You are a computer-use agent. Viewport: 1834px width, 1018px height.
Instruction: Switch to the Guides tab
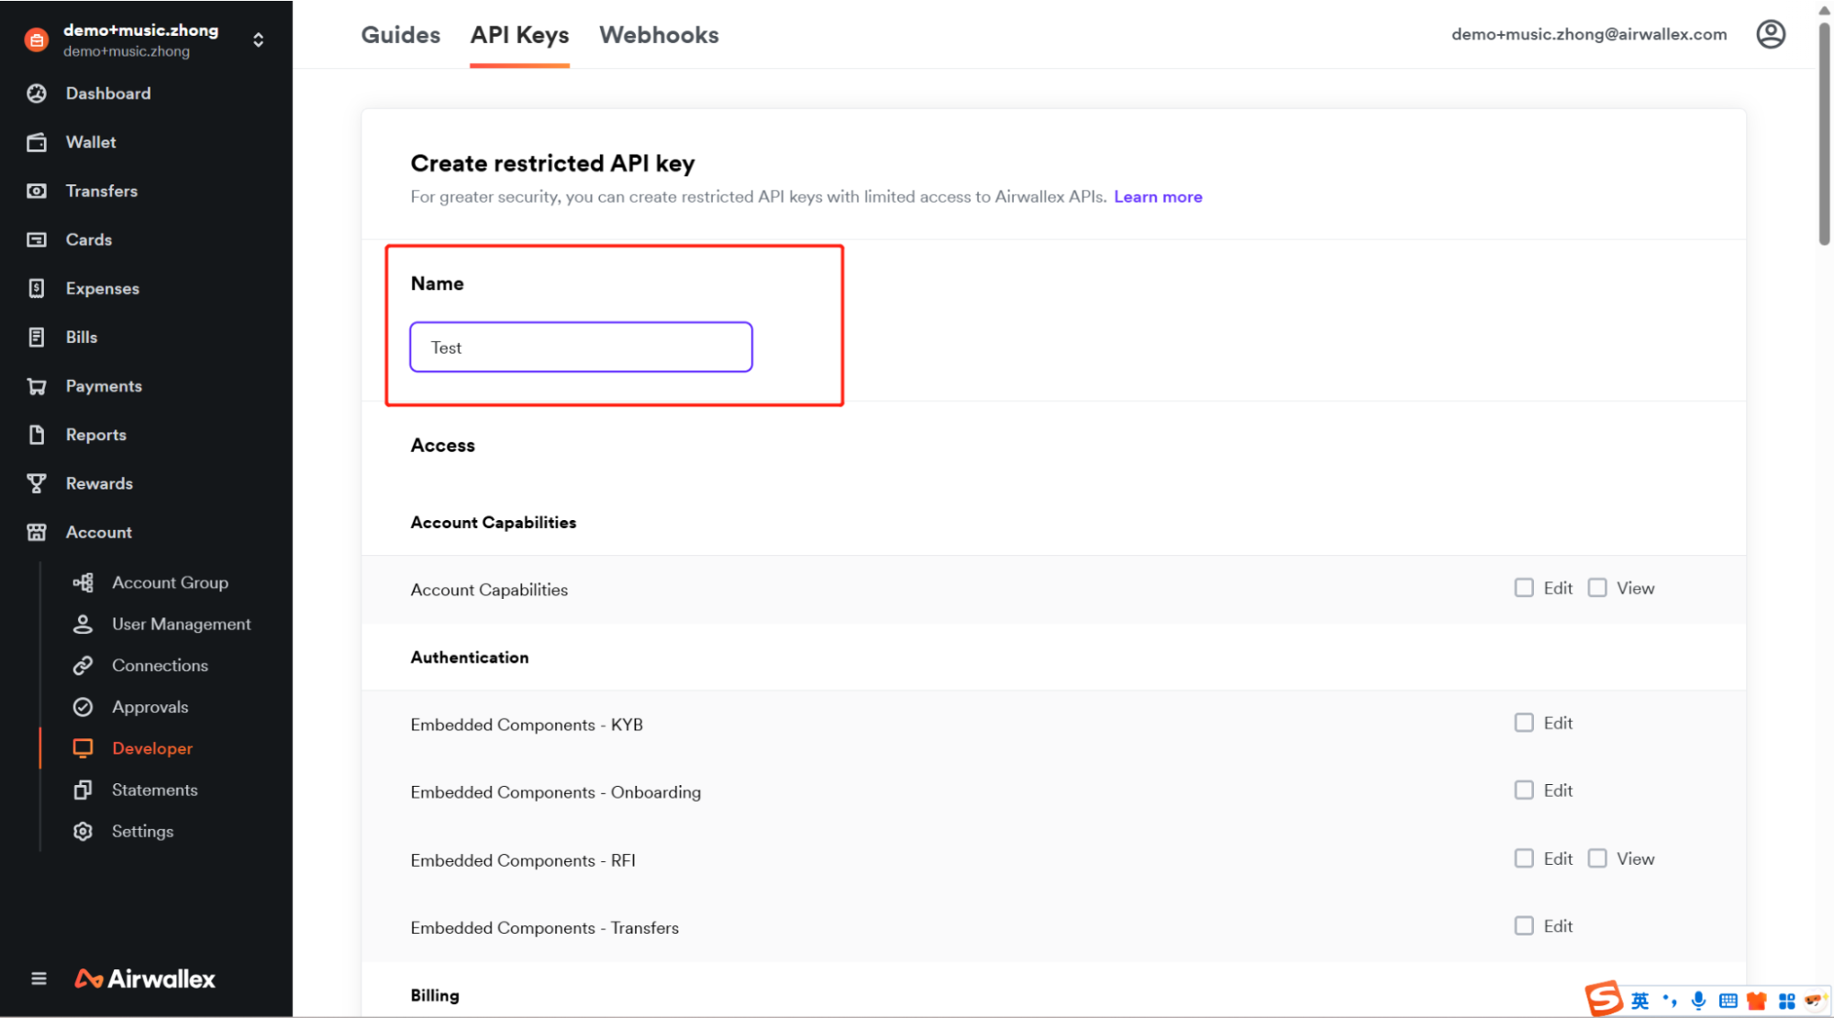tap(401, 35)
